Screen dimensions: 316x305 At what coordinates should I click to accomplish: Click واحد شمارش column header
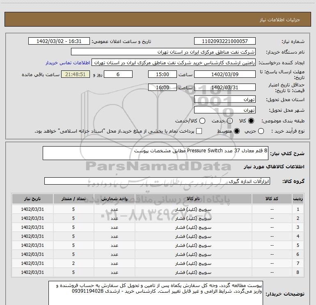tap(114, 199)
